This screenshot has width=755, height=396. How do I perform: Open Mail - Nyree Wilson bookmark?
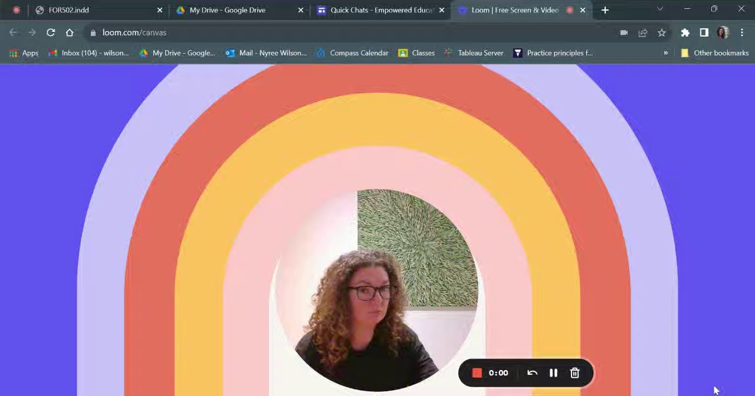266,53
